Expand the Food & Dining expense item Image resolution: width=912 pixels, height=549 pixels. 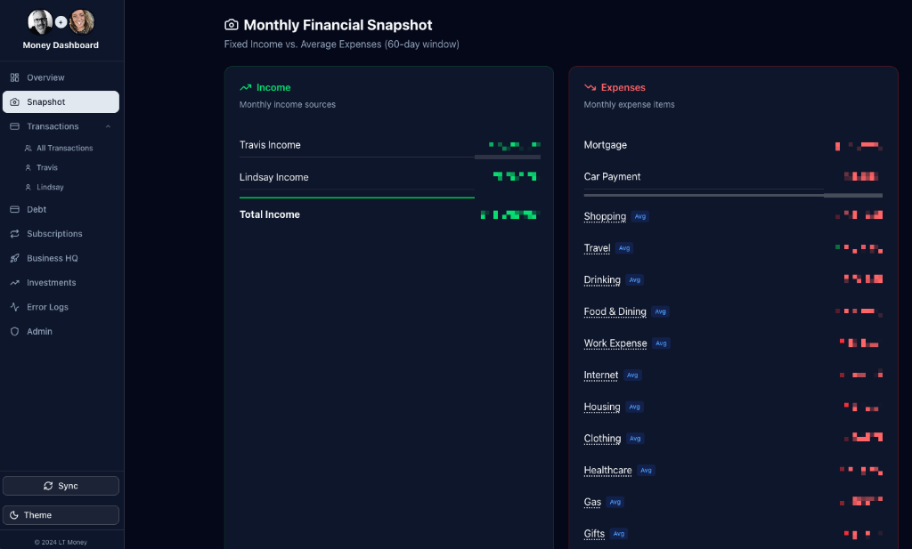click(x=615, y=311)
